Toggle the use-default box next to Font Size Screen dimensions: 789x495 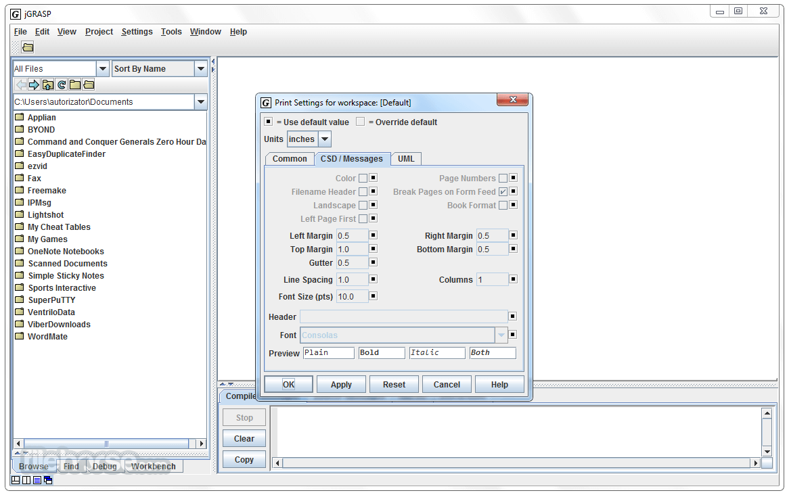374,296
